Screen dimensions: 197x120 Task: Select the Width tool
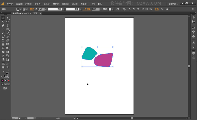pos(3,44)
